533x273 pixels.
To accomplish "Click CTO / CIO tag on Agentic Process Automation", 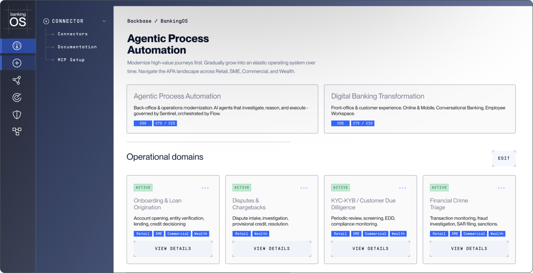I will click(x=165, y=123).
